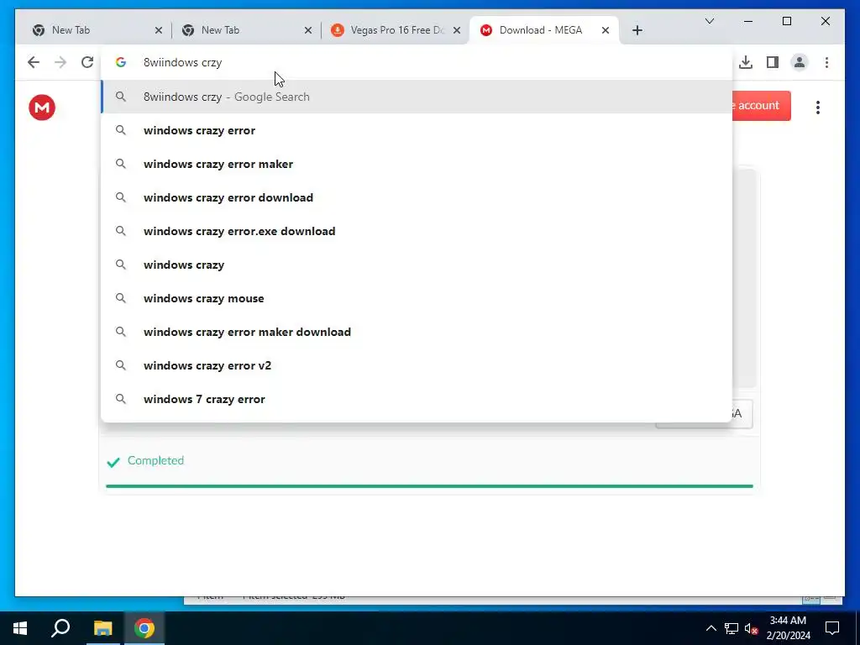The height and width of the screenshot is (645, 860).
Task: Toggle the Chrome side panel icon
Action: [x=773, y=62]
